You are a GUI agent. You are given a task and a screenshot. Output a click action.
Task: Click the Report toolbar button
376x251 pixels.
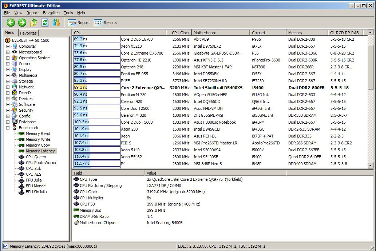[79, 23]
